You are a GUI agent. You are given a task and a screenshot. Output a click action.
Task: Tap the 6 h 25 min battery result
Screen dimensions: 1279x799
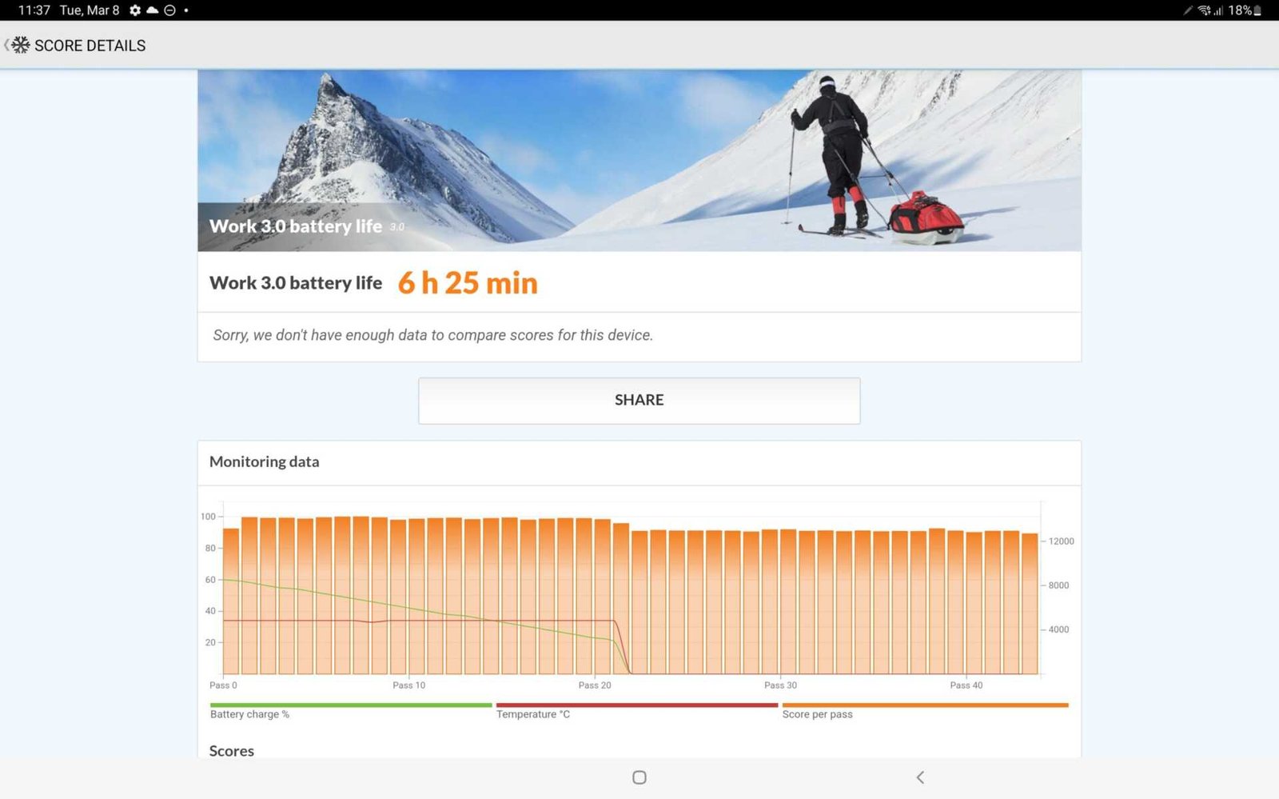tap(468, 283)
